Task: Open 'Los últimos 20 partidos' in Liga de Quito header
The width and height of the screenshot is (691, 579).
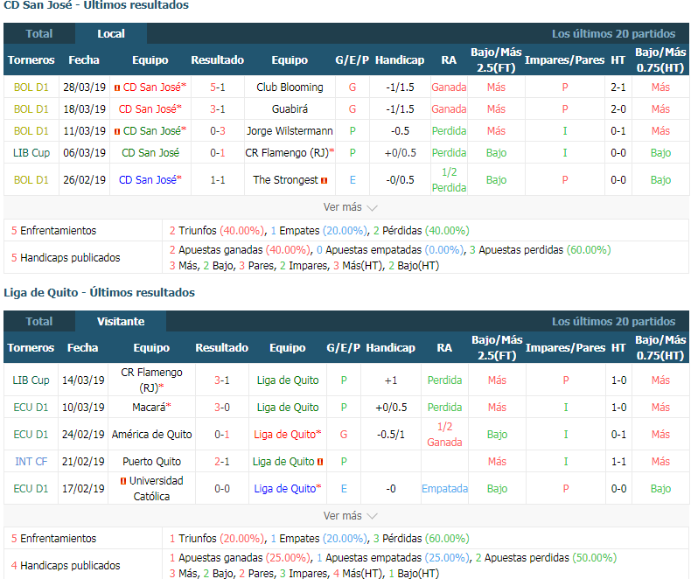Action: 613,321
